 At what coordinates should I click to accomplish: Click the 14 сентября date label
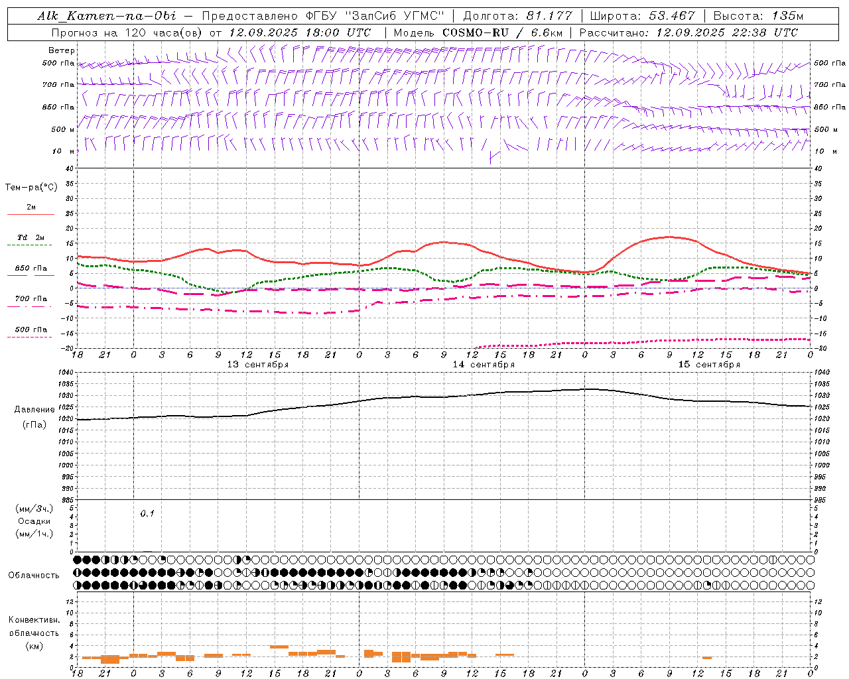(x=484, y=364)
